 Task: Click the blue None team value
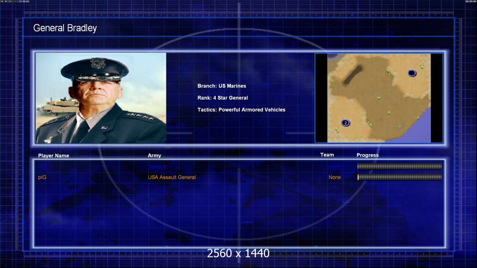(x=335, y=167)
